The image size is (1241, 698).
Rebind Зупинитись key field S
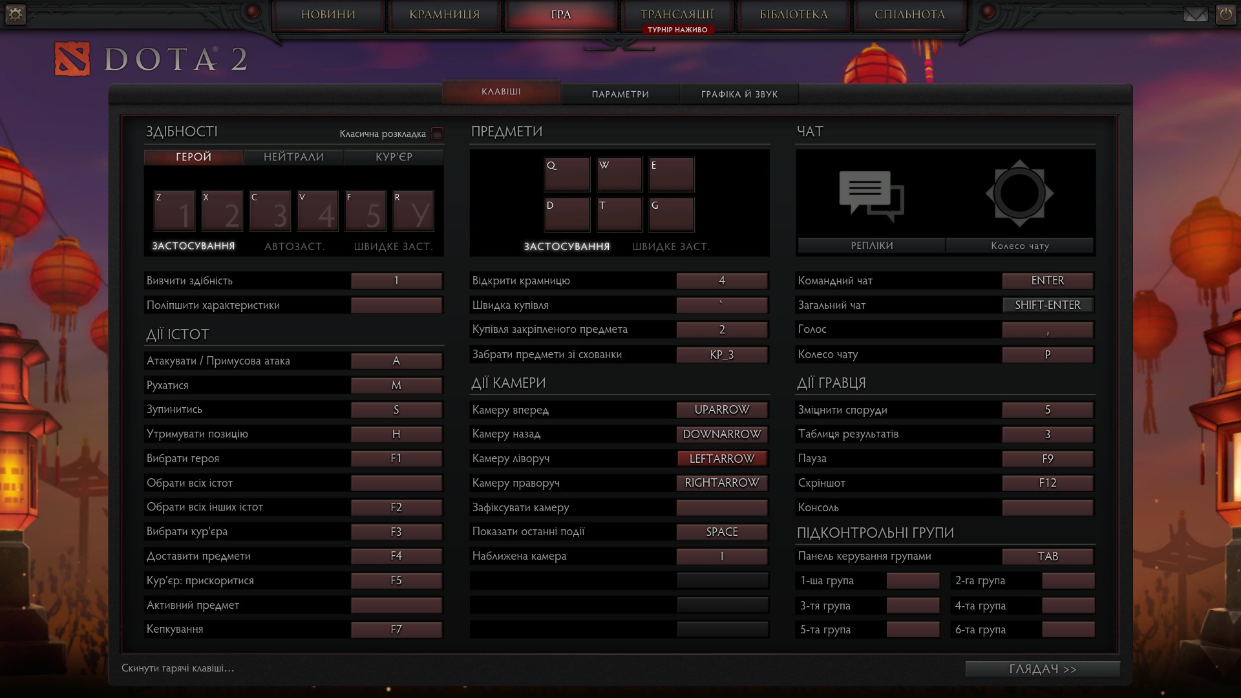click(x=396, y=410)
